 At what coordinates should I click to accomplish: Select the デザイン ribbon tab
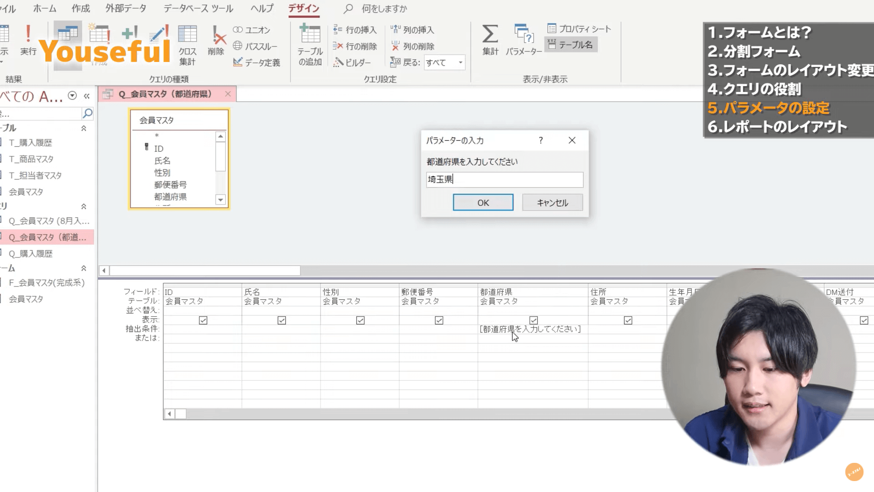(304, 9)
